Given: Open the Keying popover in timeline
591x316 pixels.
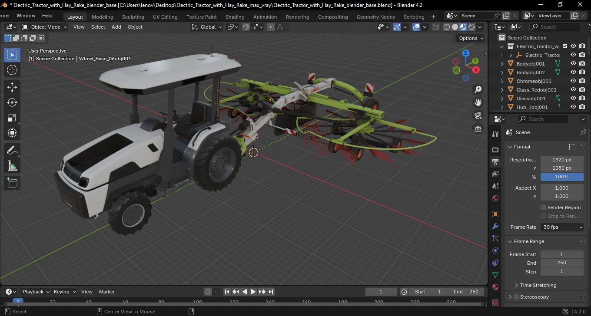Looking at the screenshot, I should point(64,292).
